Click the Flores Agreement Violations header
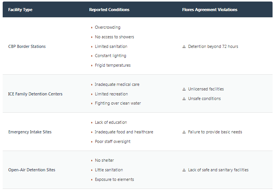276x192 pixels. [x=209, y=10]
